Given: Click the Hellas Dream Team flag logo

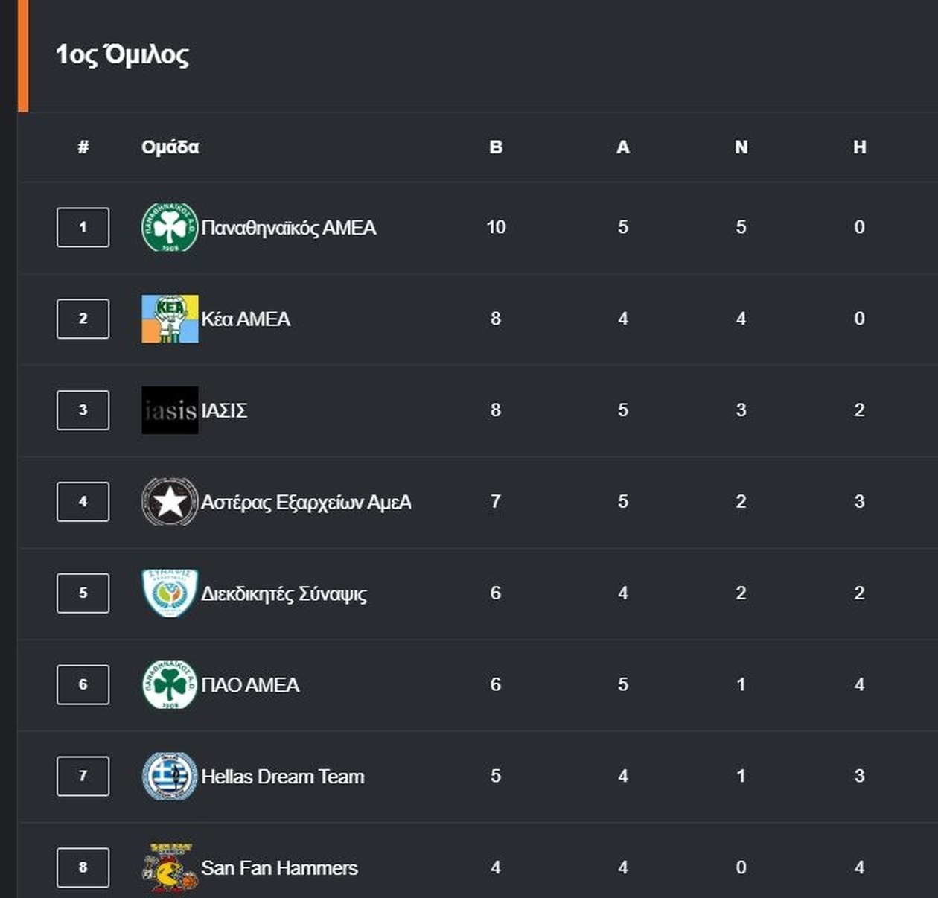Looking at the screenshot, I should pyautogui.click(x=170, y=776).
